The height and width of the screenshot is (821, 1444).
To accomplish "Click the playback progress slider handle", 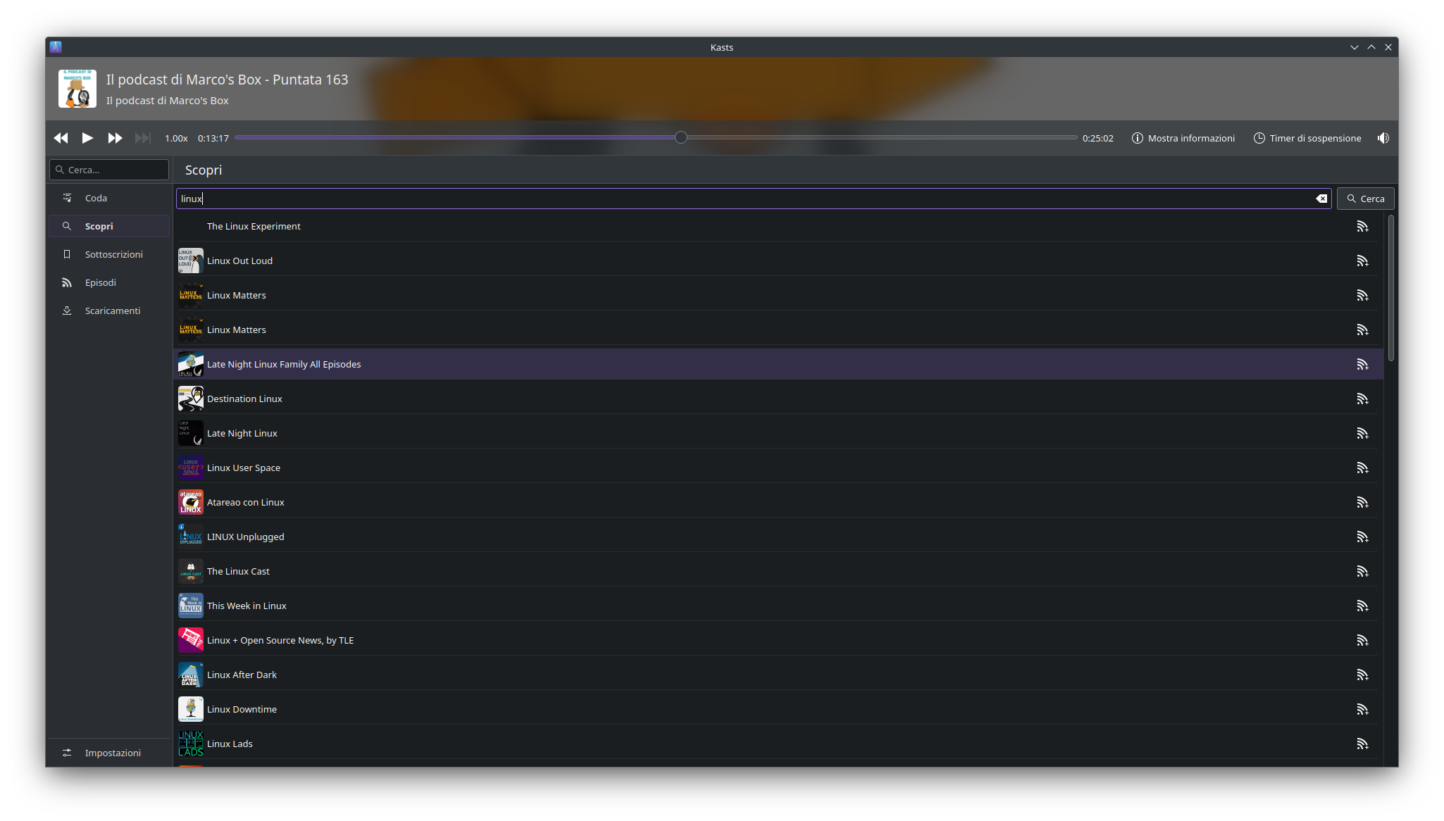I will (x=681, y=137).
